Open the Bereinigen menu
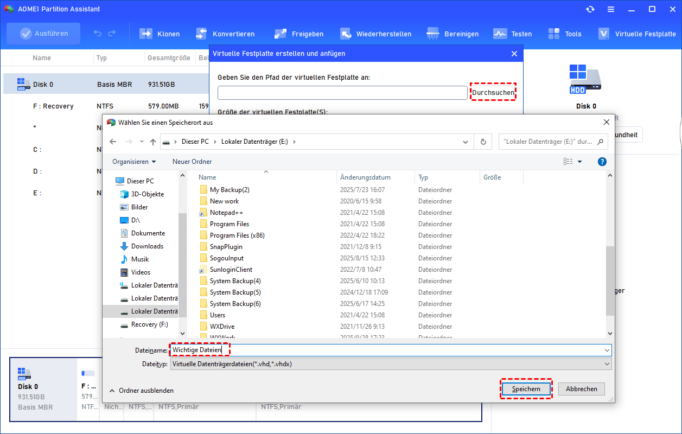 (x=453, y=34)
